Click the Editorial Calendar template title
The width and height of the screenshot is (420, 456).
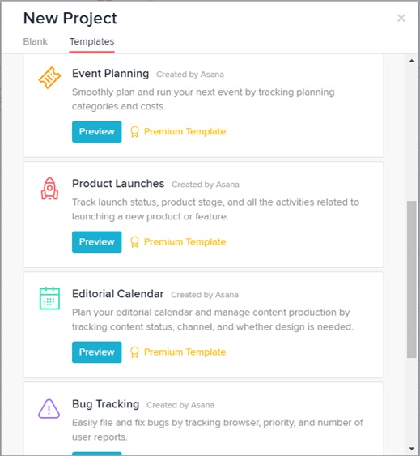click(117, 294)
